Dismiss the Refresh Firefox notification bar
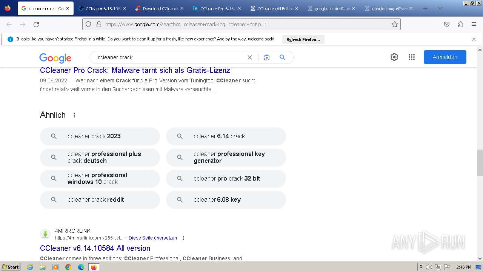The height and width of the screenshot is (272, 483). point(474,39)
